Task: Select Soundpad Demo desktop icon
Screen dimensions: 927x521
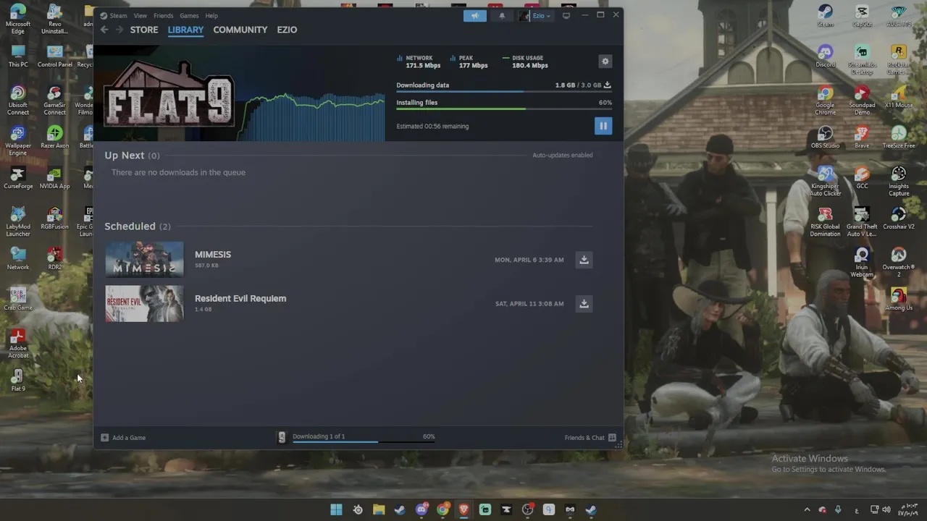Action: point(862,100)
